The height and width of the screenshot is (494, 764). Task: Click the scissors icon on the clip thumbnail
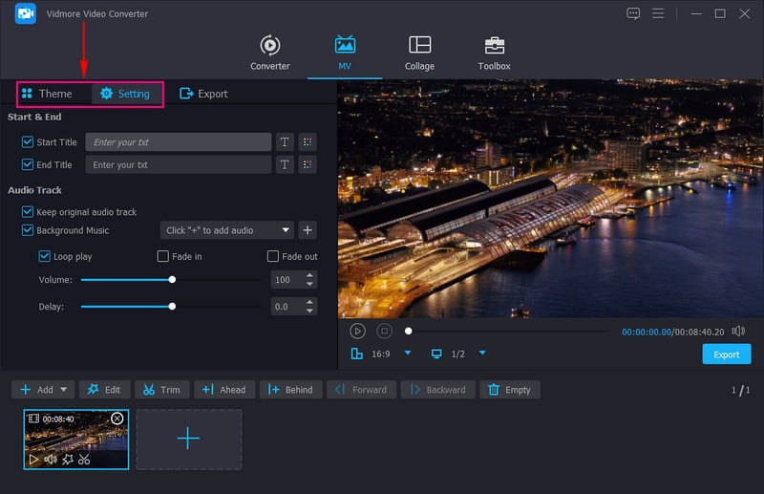coord(84,460)
